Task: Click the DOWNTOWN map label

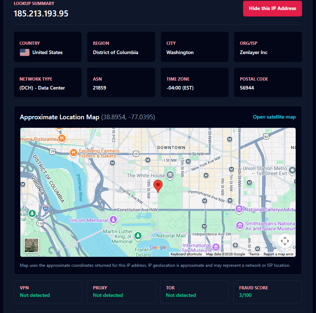Action: [x=171, y=148]
